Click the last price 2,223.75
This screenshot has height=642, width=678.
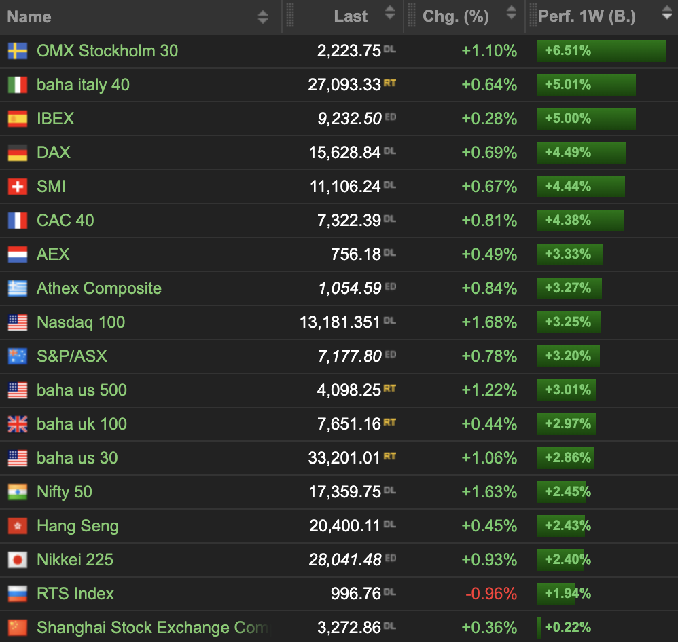pos(349,51)
